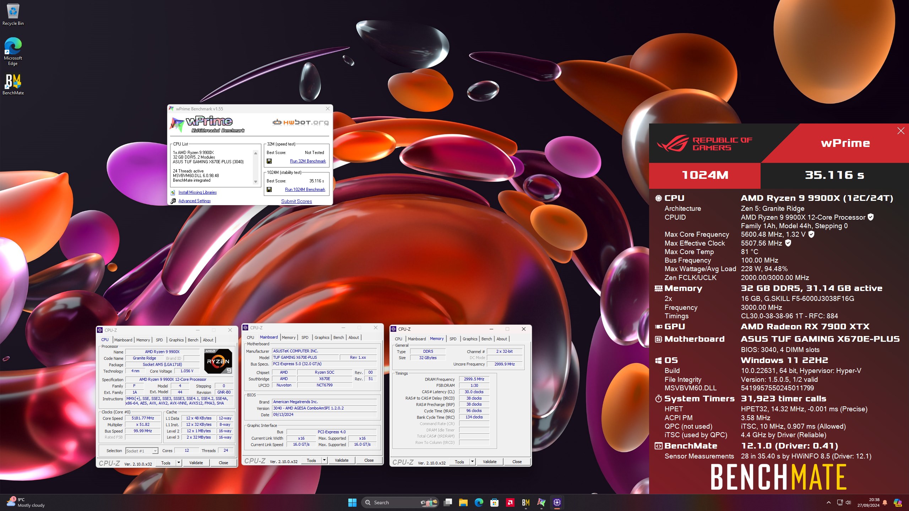Open Task View from the taskbar
The image size is (909, 511).
(x=448, y=502)
